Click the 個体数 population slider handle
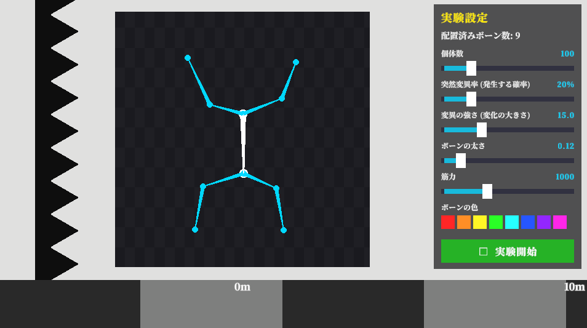 pyautogui.click(x=471, y=68)
